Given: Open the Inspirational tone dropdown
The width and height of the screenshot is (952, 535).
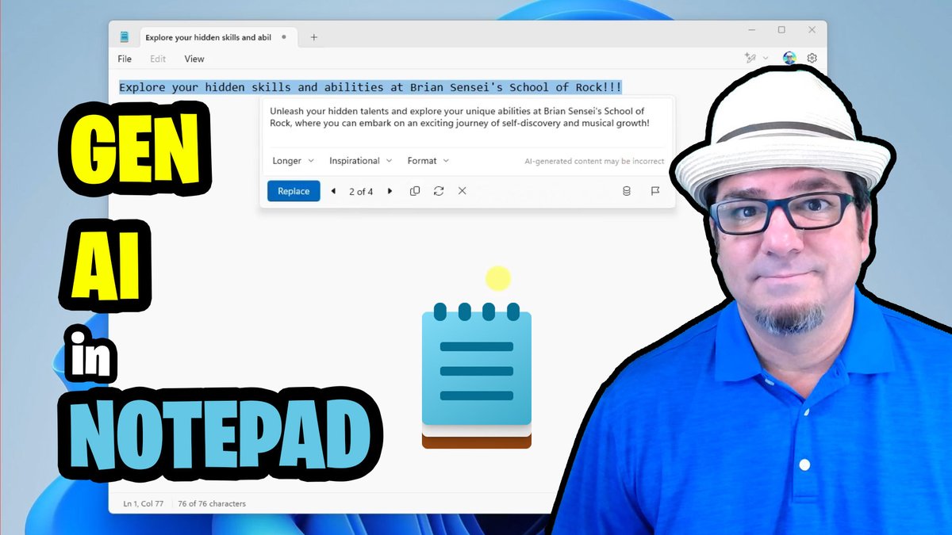Looking at the screenshot, I should click(x=361, y=160).
